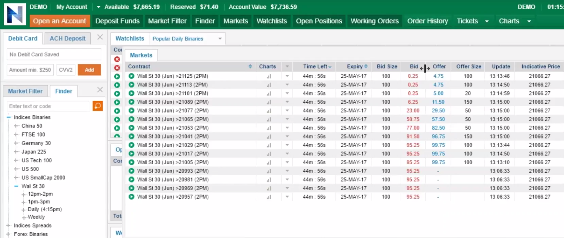The width and height of the screenshot is (564, 238).
Task: Switch to the Market Filter tab
Action: pos(25,91)
